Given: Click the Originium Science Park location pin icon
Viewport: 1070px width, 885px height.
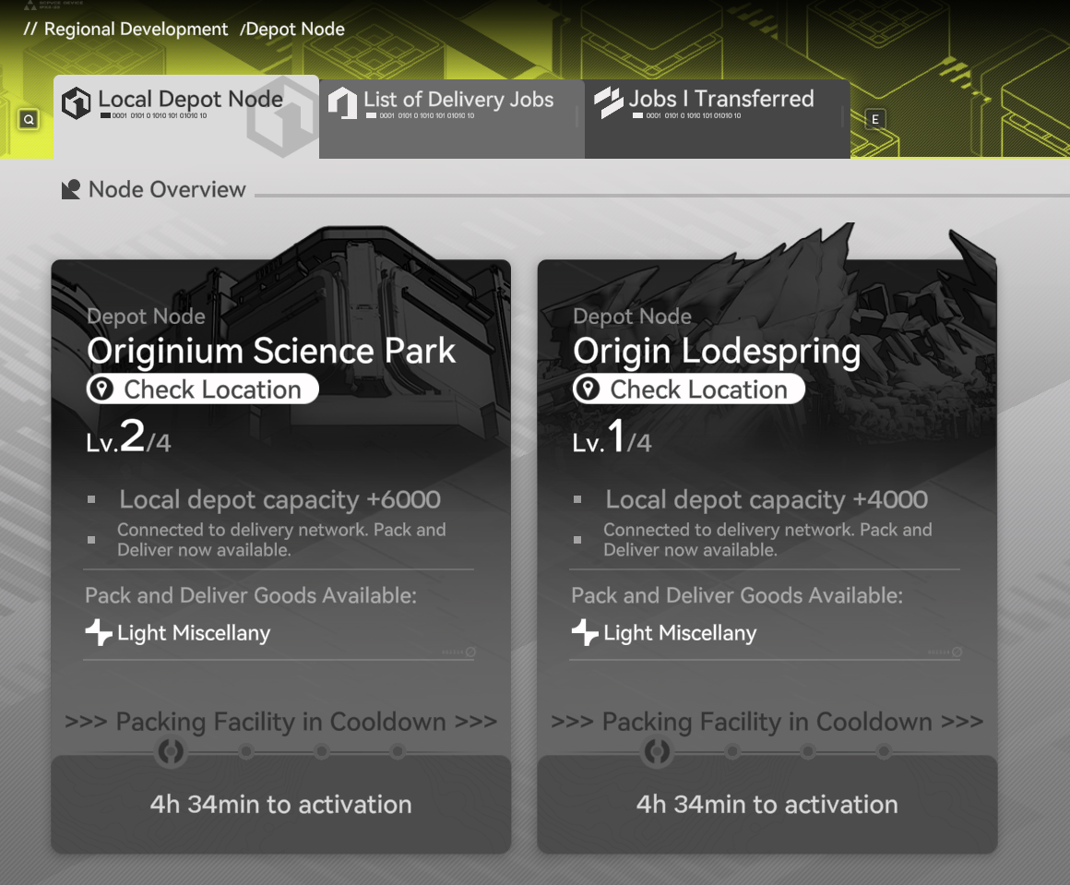Looking at the screenshot, I should click(102, 389).
